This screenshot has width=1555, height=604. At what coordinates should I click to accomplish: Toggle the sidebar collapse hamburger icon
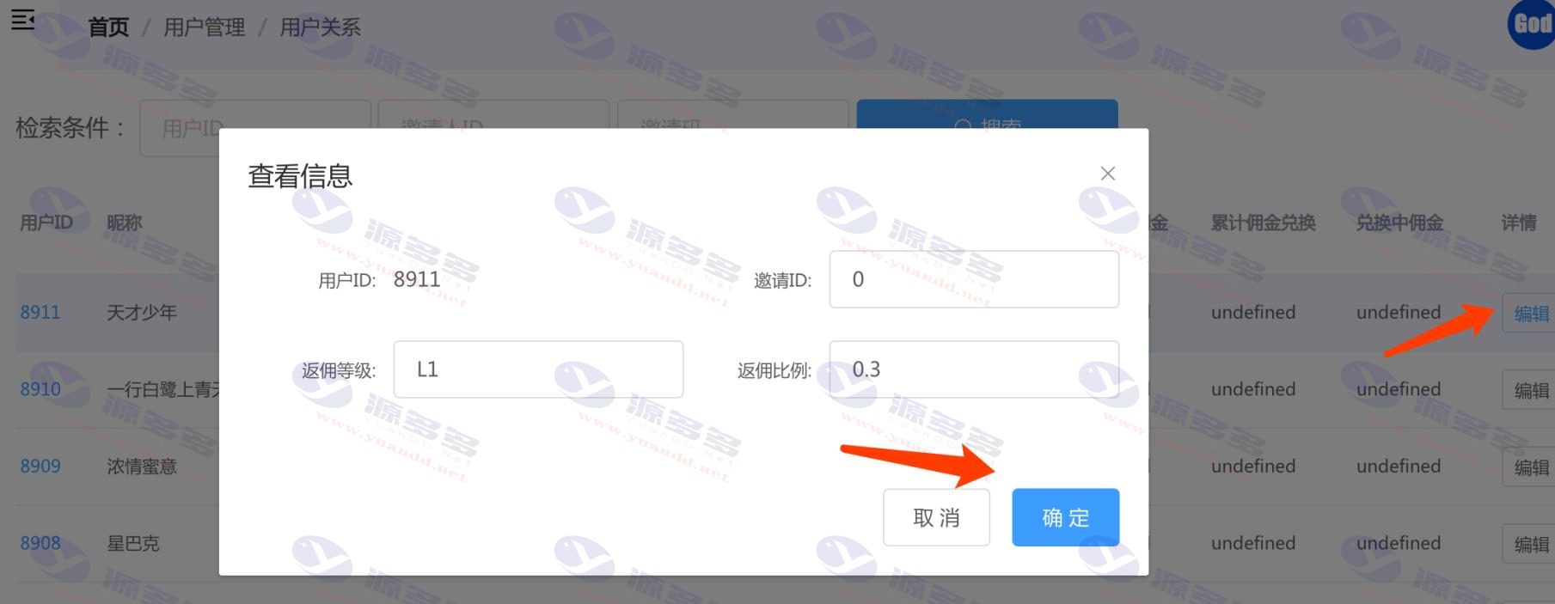pyautogui.click(x=22, y=19)
